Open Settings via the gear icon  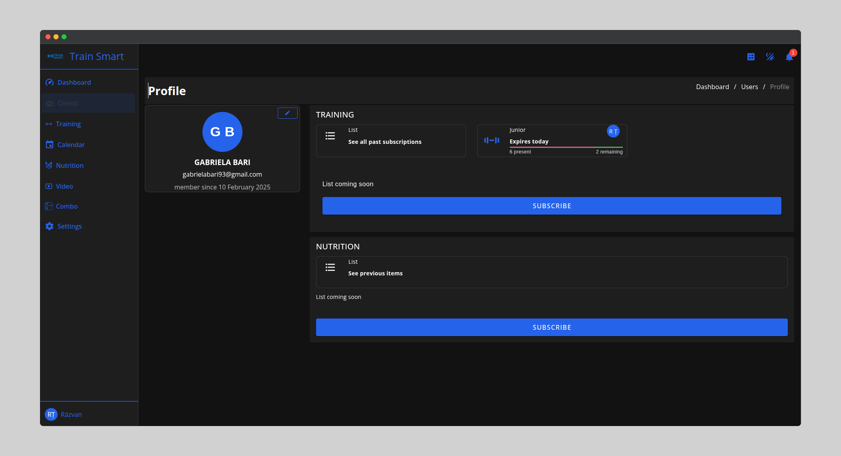49,226
